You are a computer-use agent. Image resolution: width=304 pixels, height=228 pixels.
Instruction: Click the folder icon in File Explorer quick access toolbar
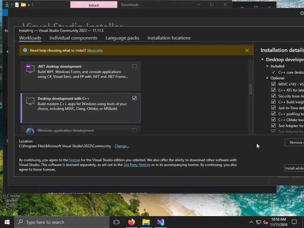[x=23, y=4]
